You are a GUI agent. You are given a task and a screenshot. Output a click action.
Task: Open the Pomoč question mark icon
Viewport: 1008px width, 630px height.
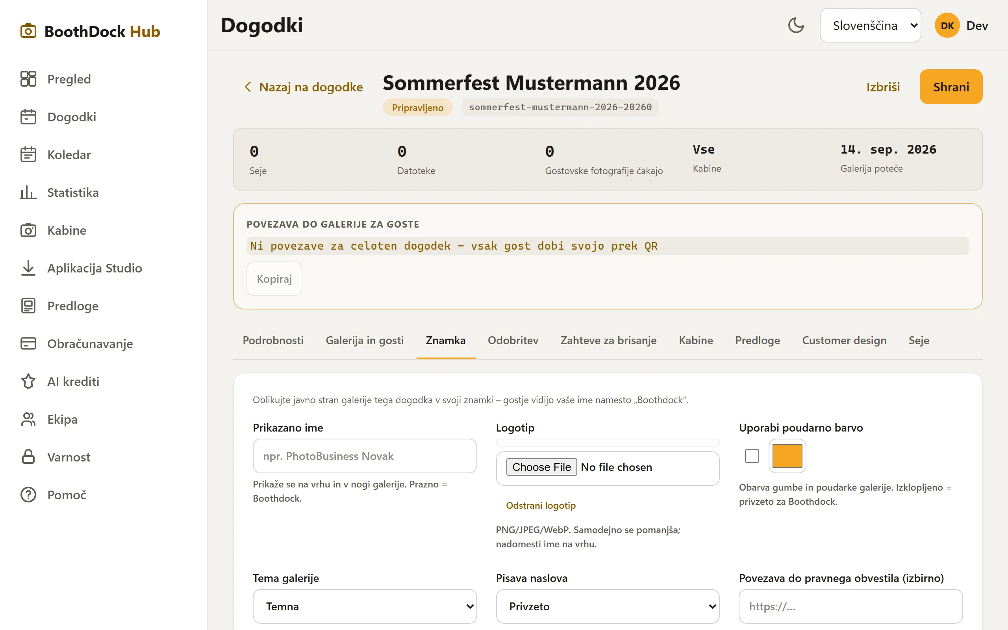[28, 495]
